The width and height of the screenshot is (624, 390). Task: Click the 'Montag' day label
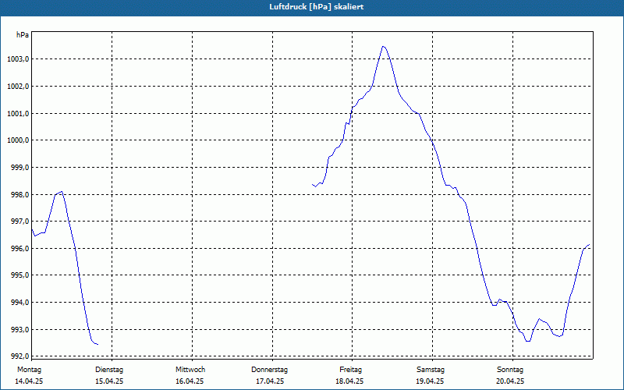(29, 370)
